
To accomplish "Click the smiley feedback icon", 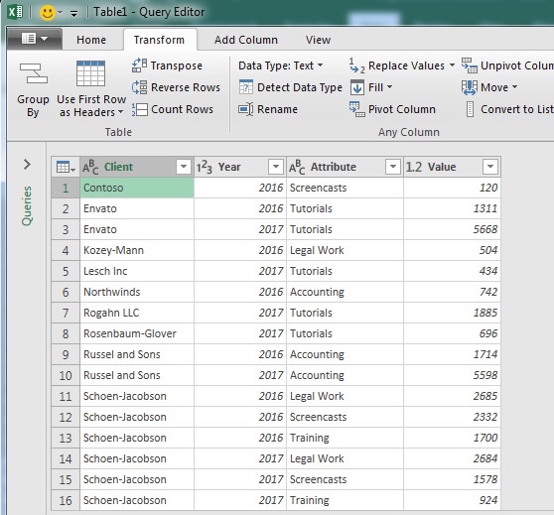I will 47,13.
